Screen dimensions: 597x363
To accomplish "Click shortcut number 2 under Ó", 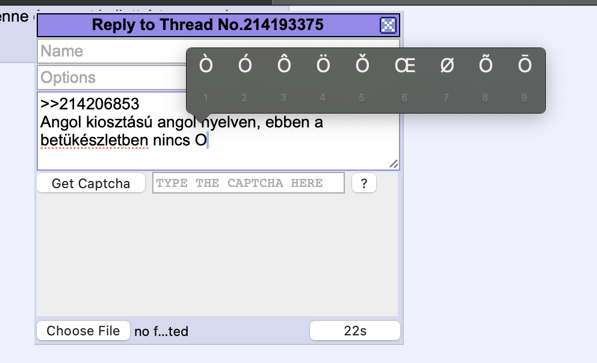I will (244, 98).
